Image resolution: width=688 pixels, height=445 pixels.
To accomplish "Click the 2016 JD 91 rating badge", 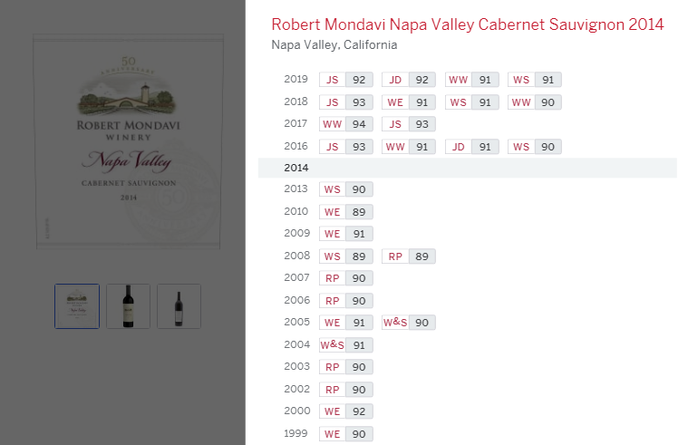I will pyautogui.click(x=472, y=147).
